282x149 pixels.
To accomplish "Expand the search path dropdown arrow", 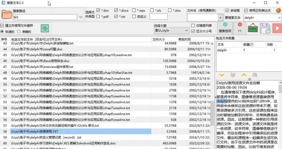I will 81,17.
